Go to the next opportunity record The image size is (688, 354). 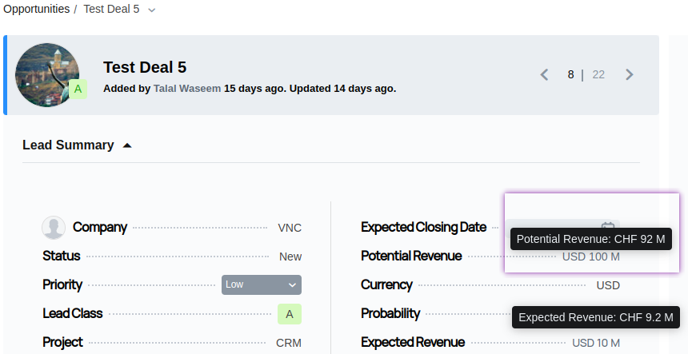(630, 74)
